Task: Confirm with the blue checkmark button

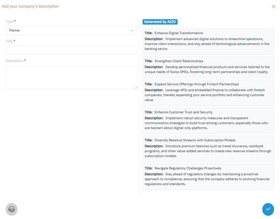Action: (x=268, y=209)
